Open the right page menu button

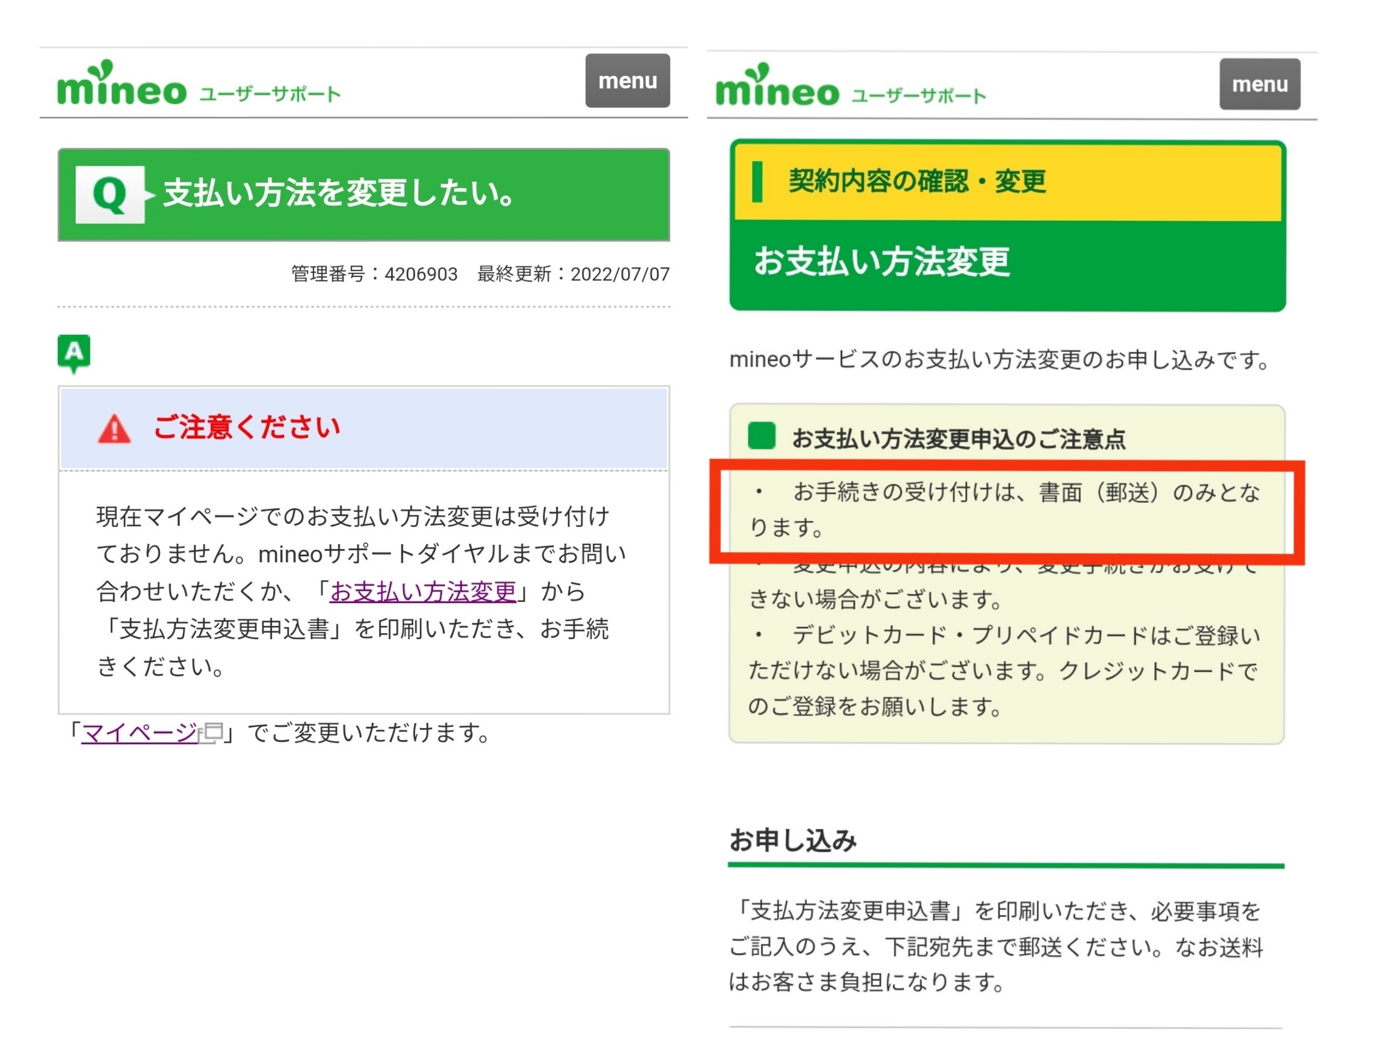(x=1259, y=84)
